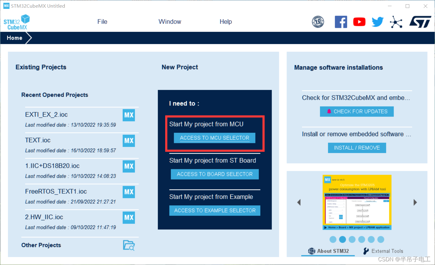The width and height of the screenshot is (435, 265).
Task: Open the Twitter bird icon
Action: tap(378, 22)
